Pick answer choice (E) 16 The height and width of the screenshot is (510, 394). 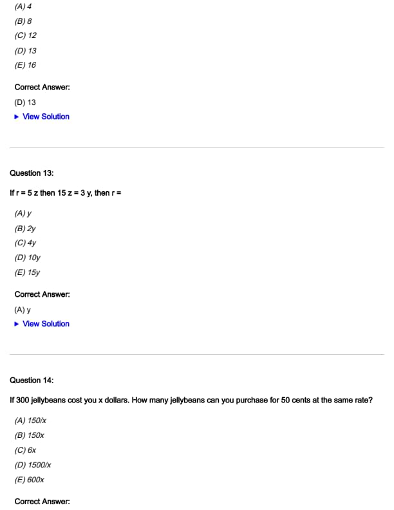point(25,65)
